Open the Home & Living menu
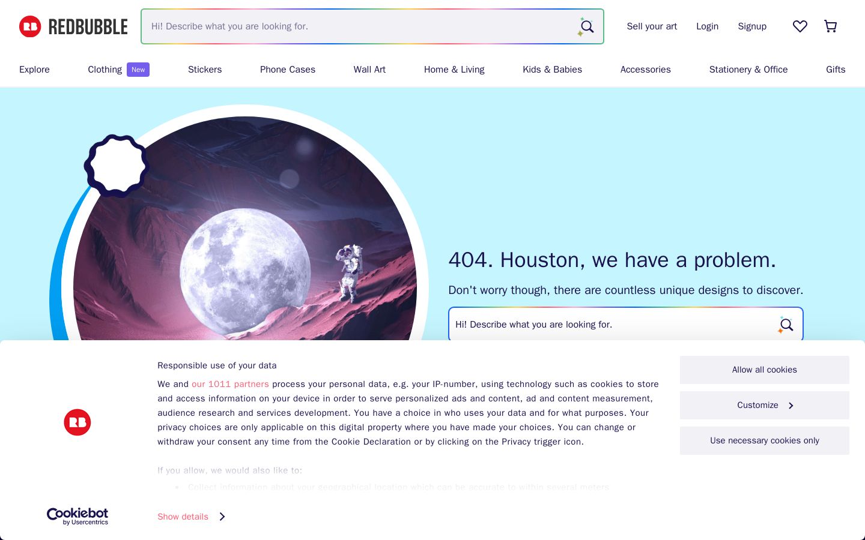The width and height of the screenshot is (865, 540). [x=454, y=70]
